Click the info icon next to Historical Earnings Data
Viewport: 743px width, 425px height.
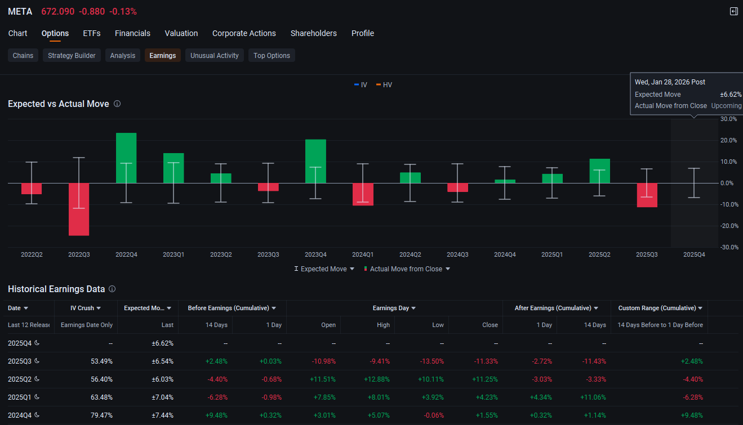[x=112, y=289]
